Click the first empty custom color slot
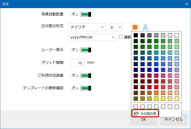Viewport: 191px width, 129px height. (x=136, y=107)
